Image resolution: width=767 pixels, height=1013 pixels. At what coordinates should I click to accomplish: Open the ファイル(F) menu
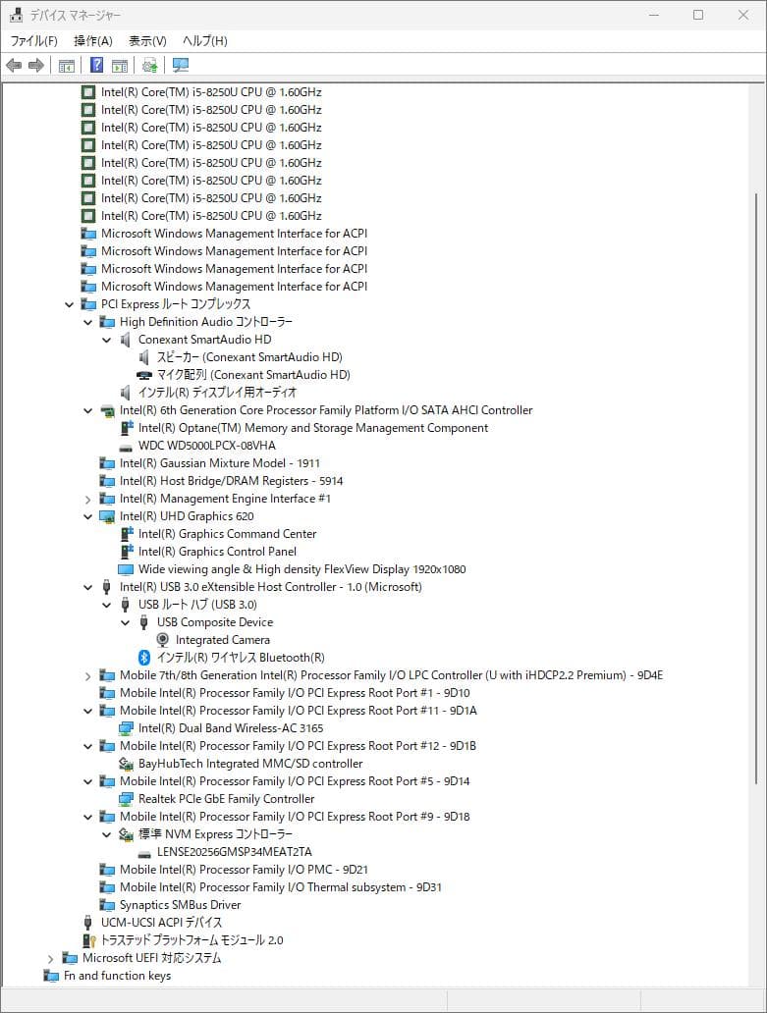click(x=33, y=40)
